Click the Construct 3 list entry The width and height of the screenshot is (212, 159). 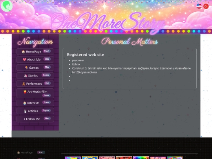(x=131, y=70)
